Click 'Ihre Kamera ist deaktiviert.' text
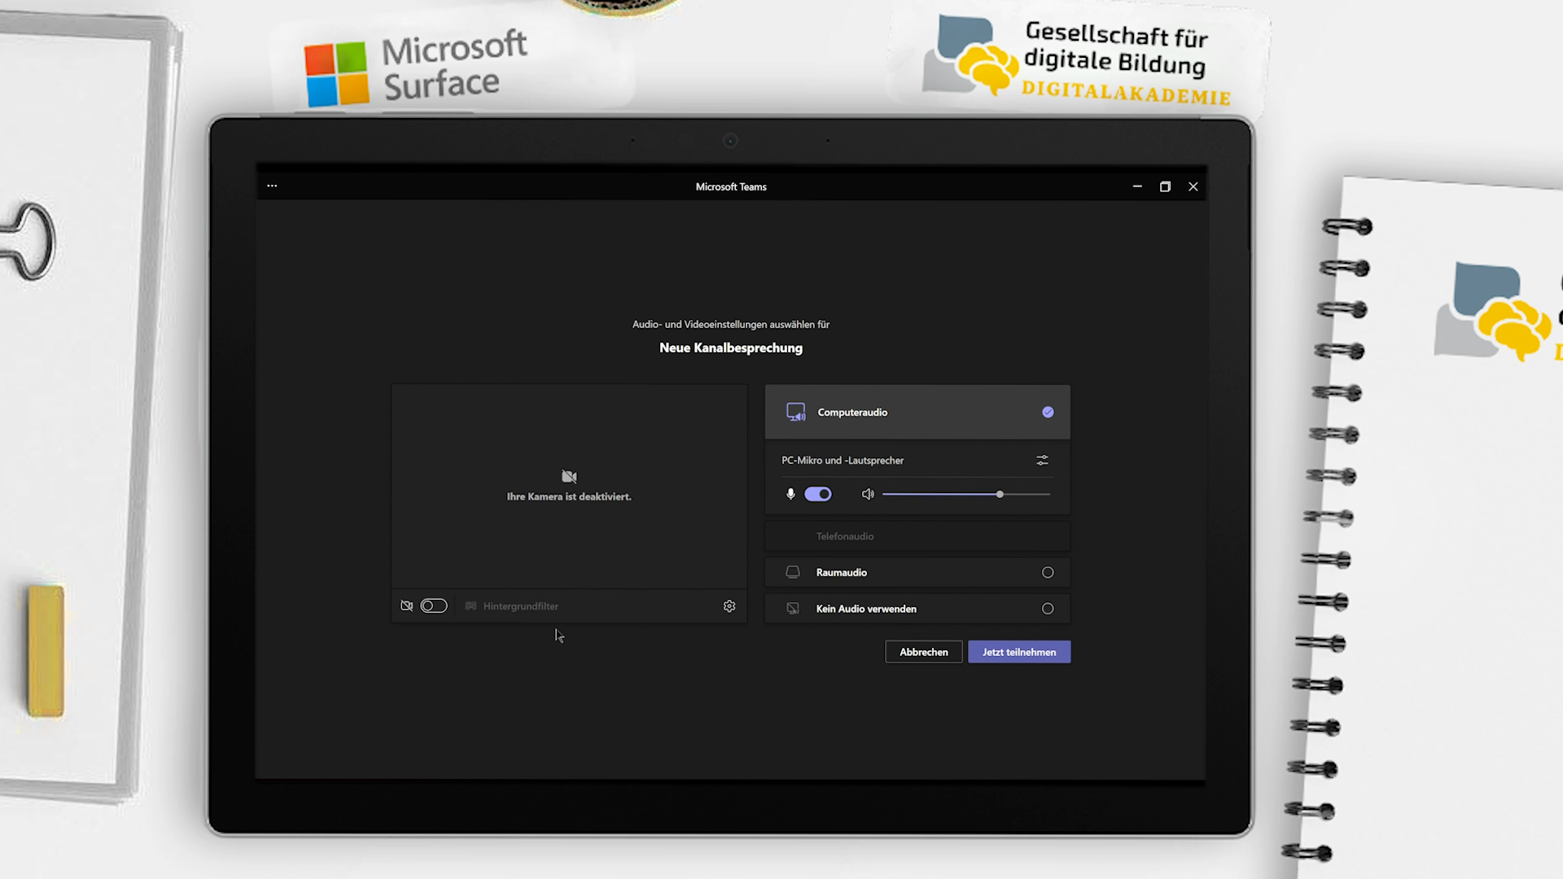Image resolution: width=1563 pixels, height=879 pixels. click(569, 496)
